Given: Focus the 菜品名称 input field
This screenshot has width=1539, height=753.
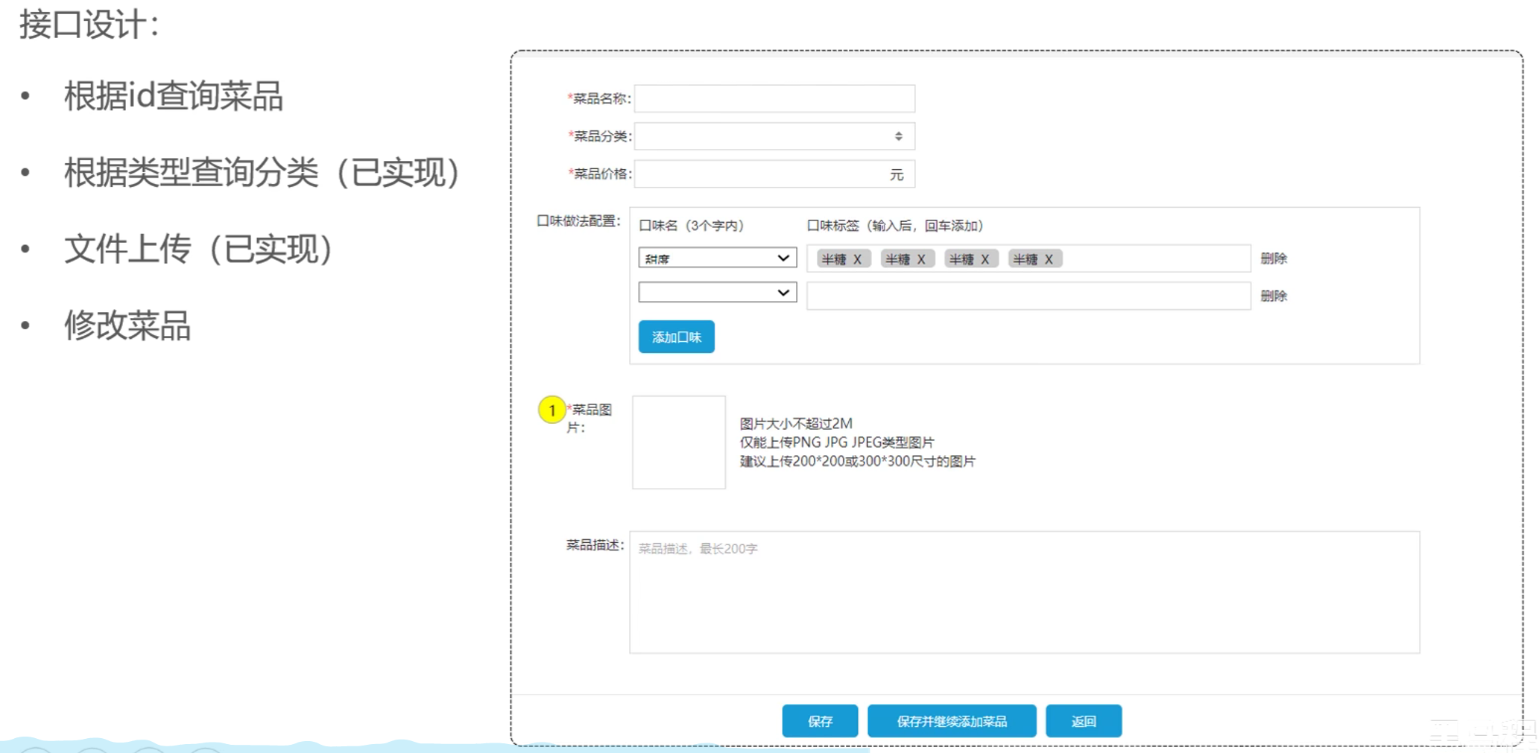Looking at the screenshot, I should tap(774, 98).
